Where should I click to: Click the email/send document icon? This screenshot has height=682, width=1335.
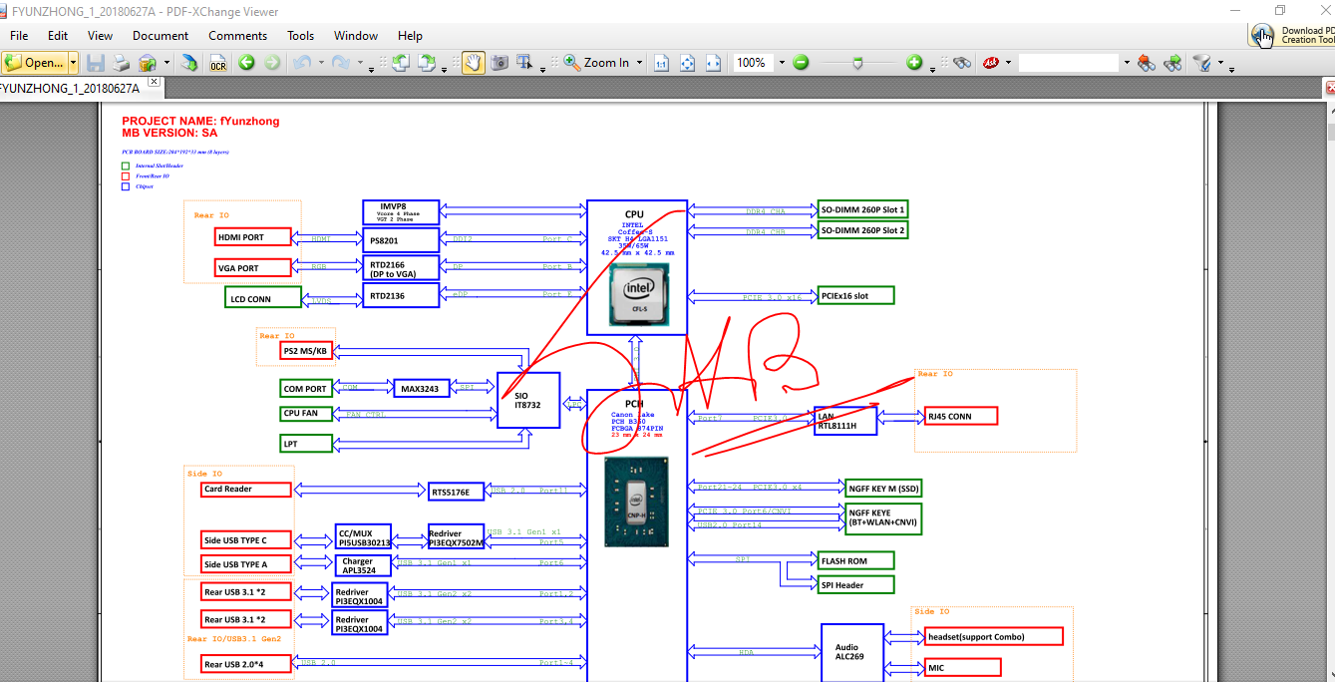pos(148,63)
